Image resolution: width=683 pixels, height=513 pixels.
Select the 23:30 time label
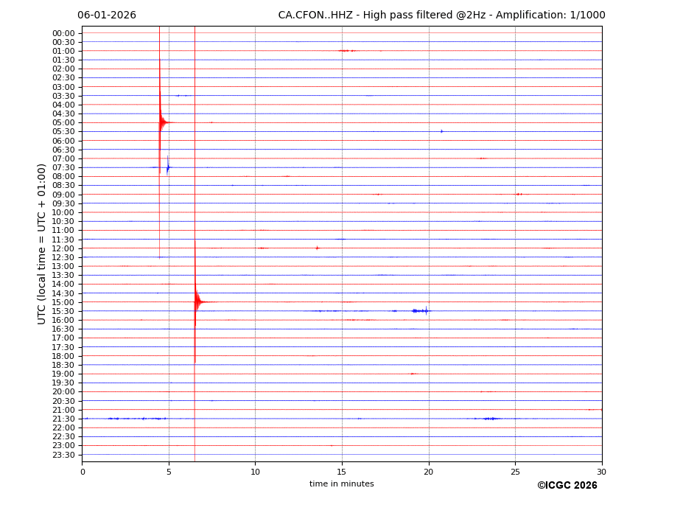click(63, 455)
